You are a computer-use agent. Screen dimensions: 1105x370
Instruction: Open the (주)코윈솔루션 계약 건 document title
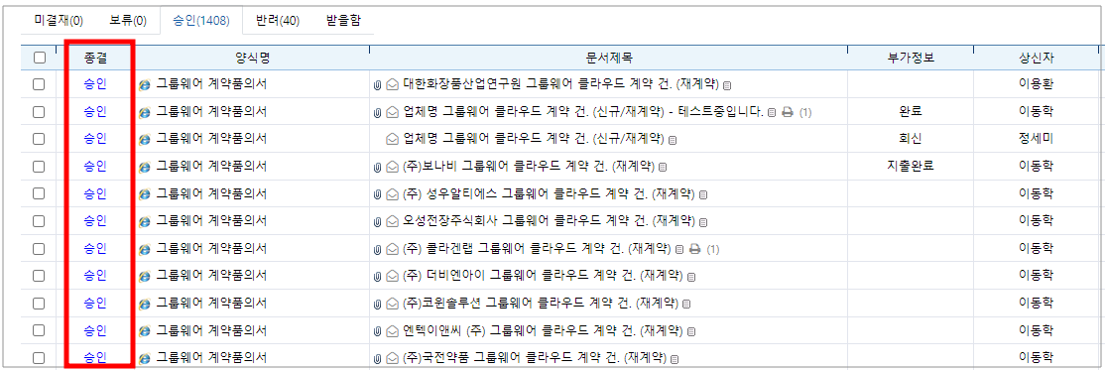541,303
